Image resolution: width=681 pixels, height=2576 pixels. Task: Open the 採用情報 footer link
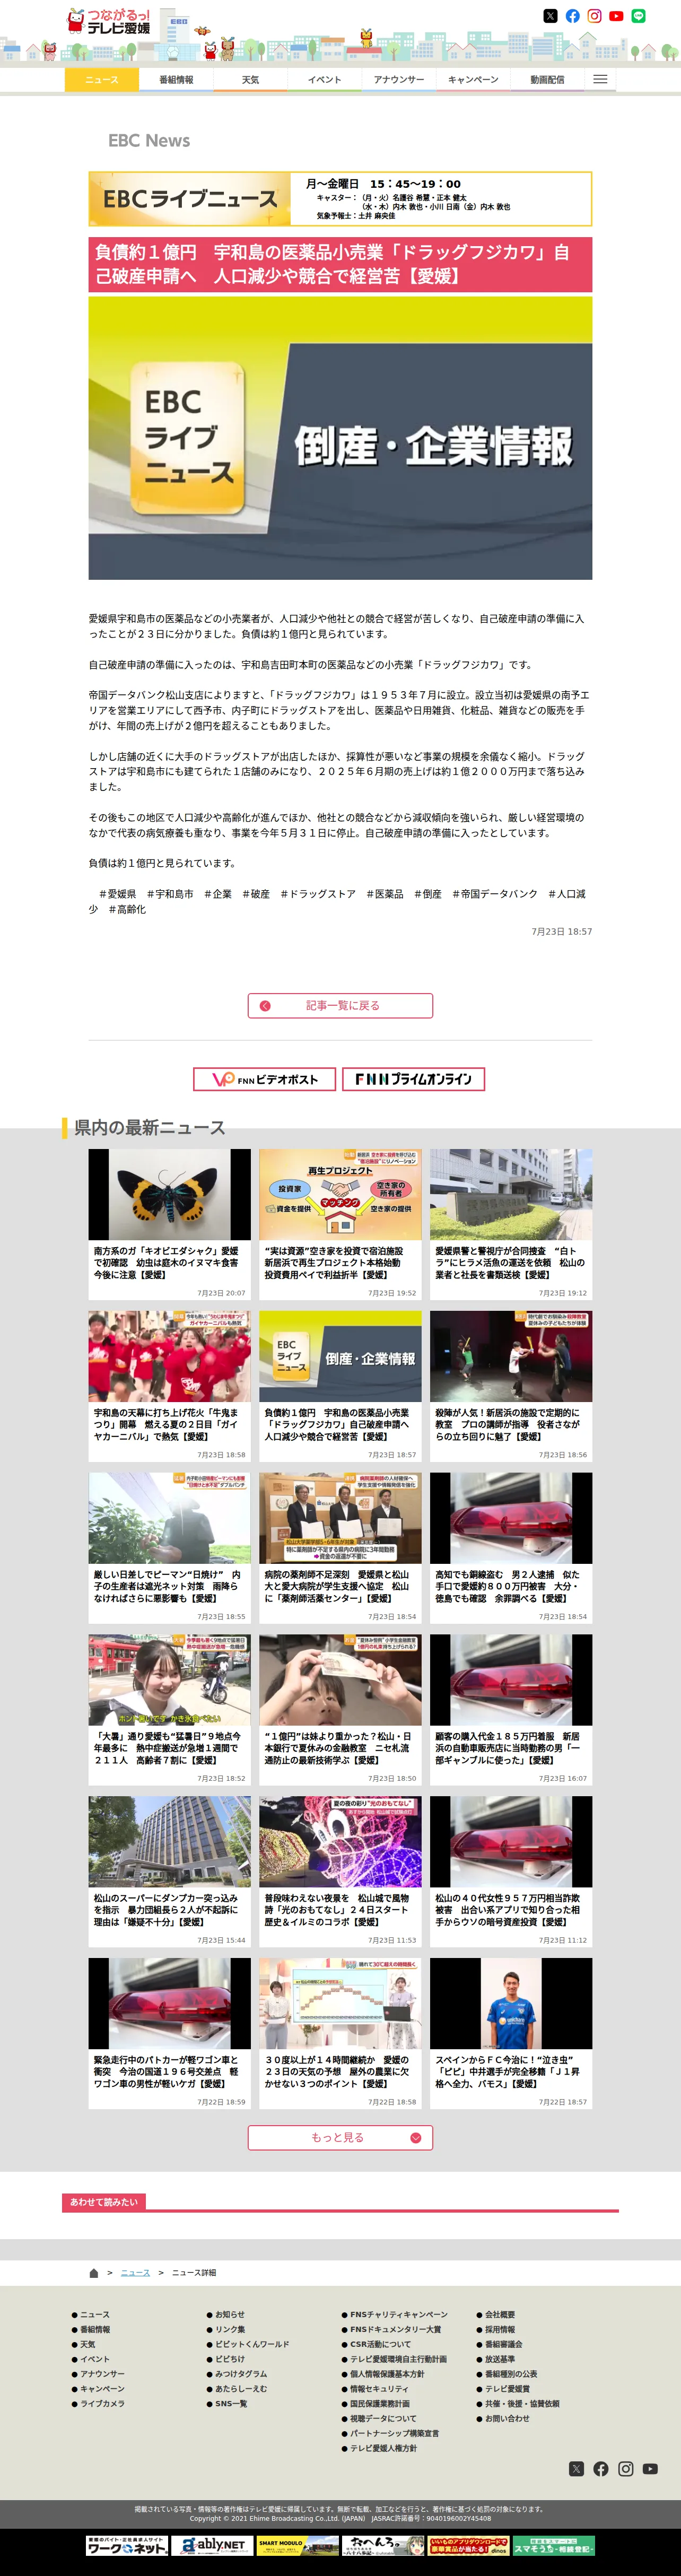(500, 2329)
